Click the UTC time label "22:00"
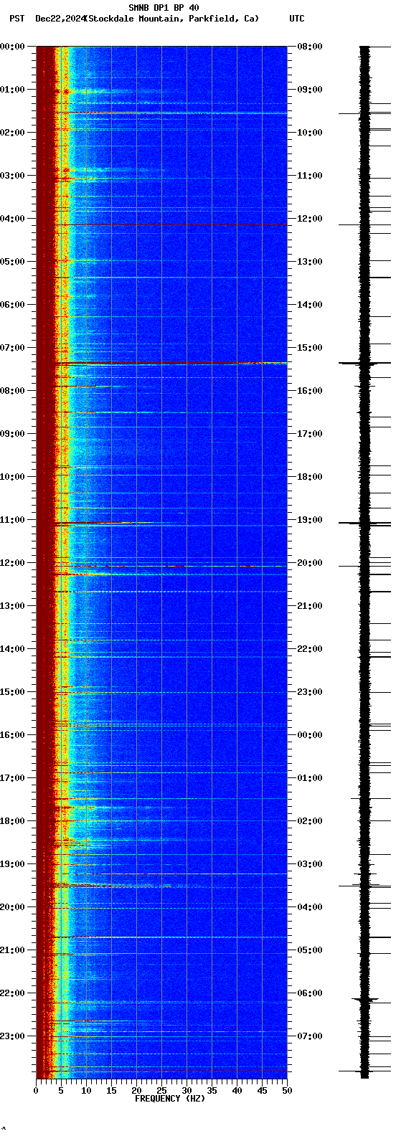The image size is (396, 1136). point(310,649)
